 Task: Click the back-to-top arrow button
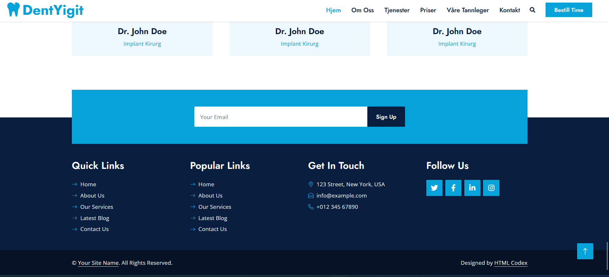tap(585, 251)
